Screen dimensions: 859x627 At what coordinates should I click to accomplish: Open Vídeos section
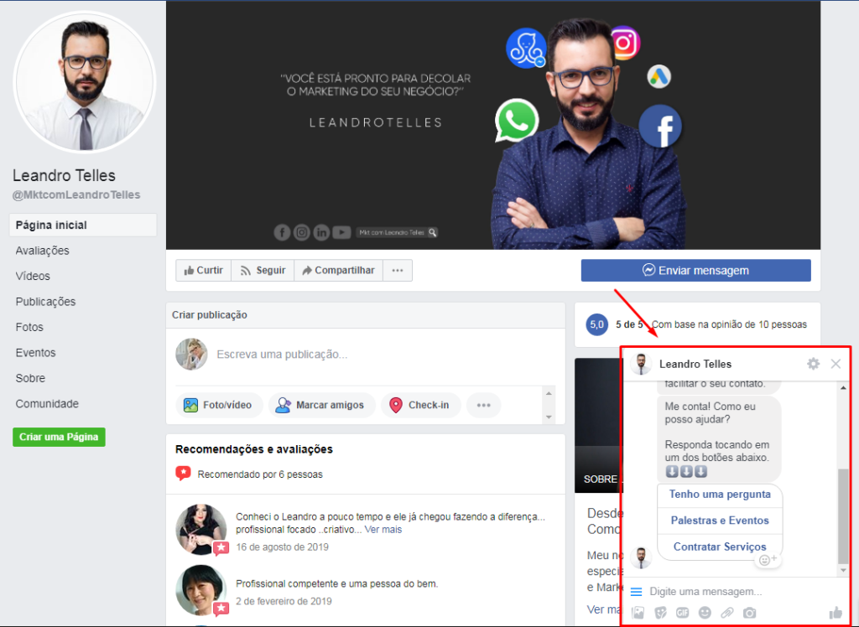point(33,276)
